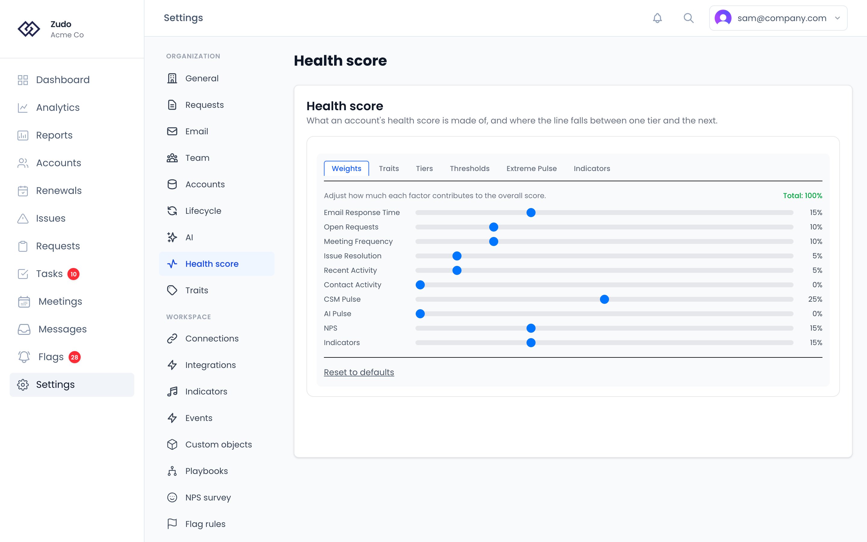867x542 pixels.
Task: Click the Traits tag icon
Action: point(172,290)
